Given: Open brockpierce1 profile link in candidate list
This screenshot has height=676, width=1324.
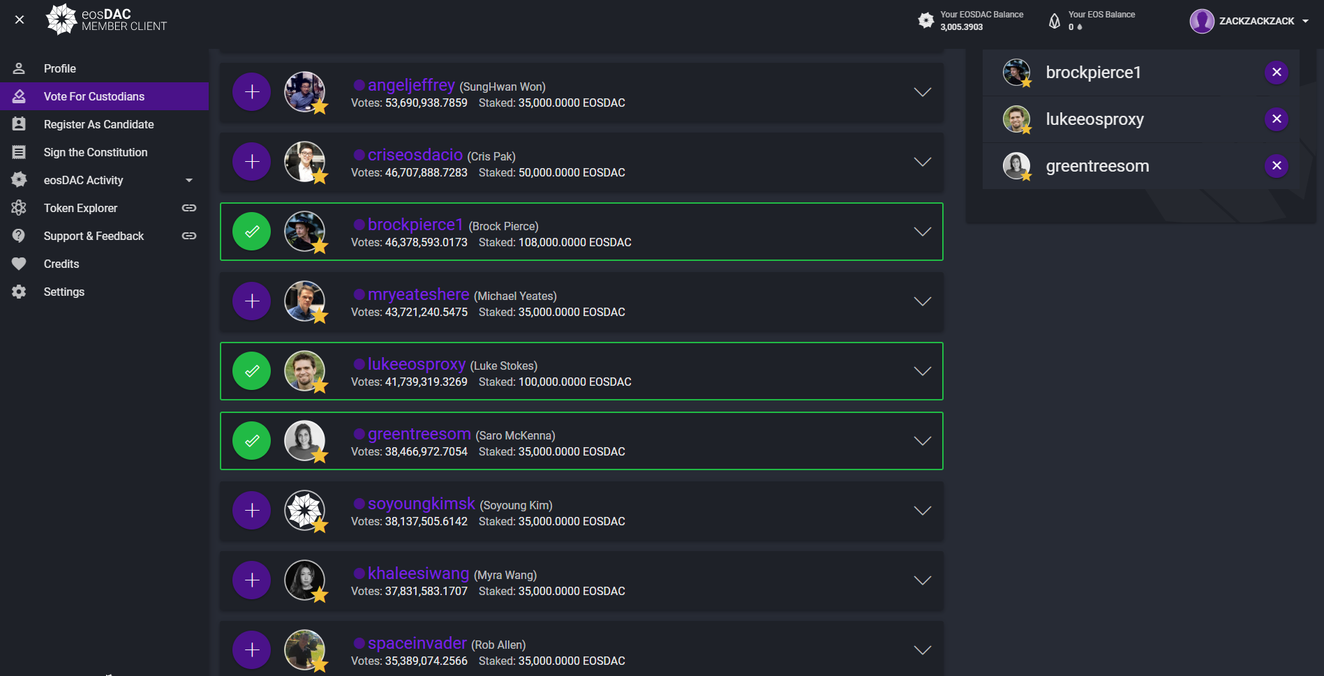Looking at the screenshot, I should click(x=415, y=225).
